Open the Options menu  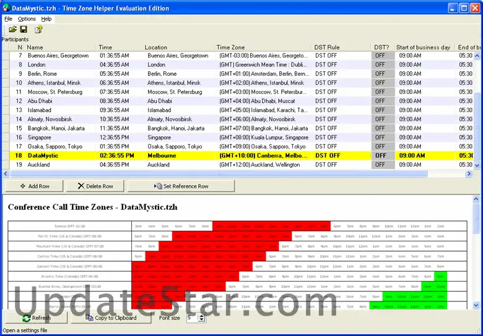pyautogui.click(x=27, y=19)
